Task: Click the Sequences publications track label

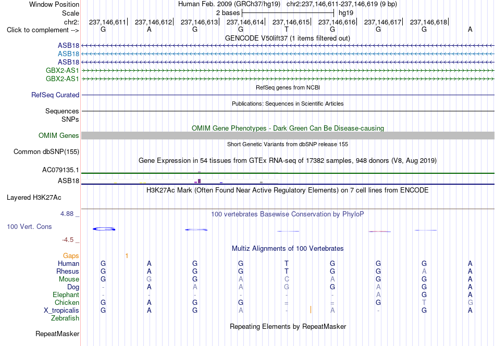Action: [x=62, y=111]
